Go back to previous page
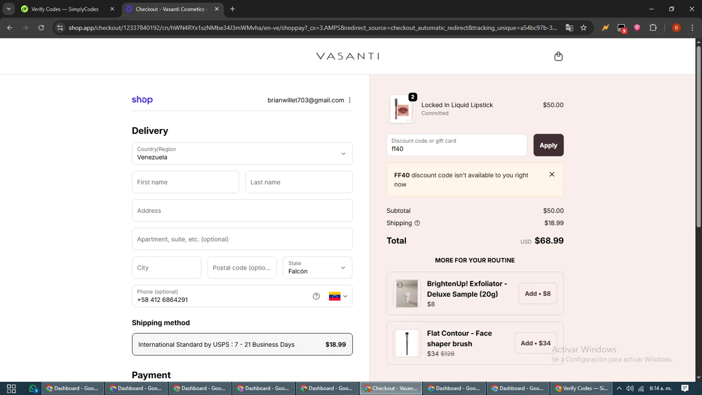702x395 pixels. [x=10, y=28]
